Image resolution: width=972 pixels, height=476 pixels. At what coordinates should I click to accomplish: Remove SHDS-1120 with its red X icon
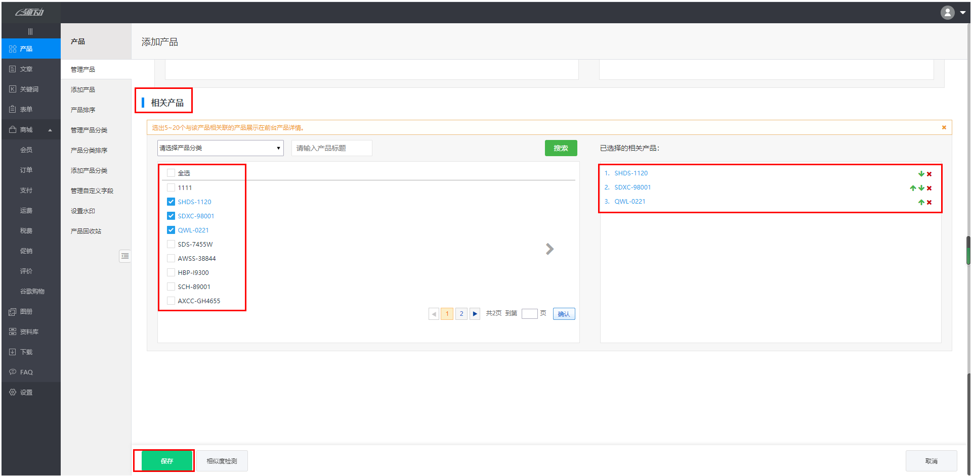929,174
